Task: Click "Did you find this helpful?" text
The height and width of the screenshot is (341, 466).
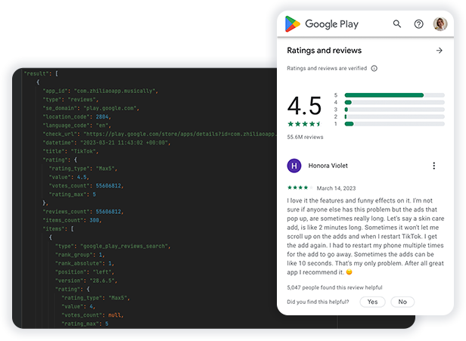Action: [318, 302]
